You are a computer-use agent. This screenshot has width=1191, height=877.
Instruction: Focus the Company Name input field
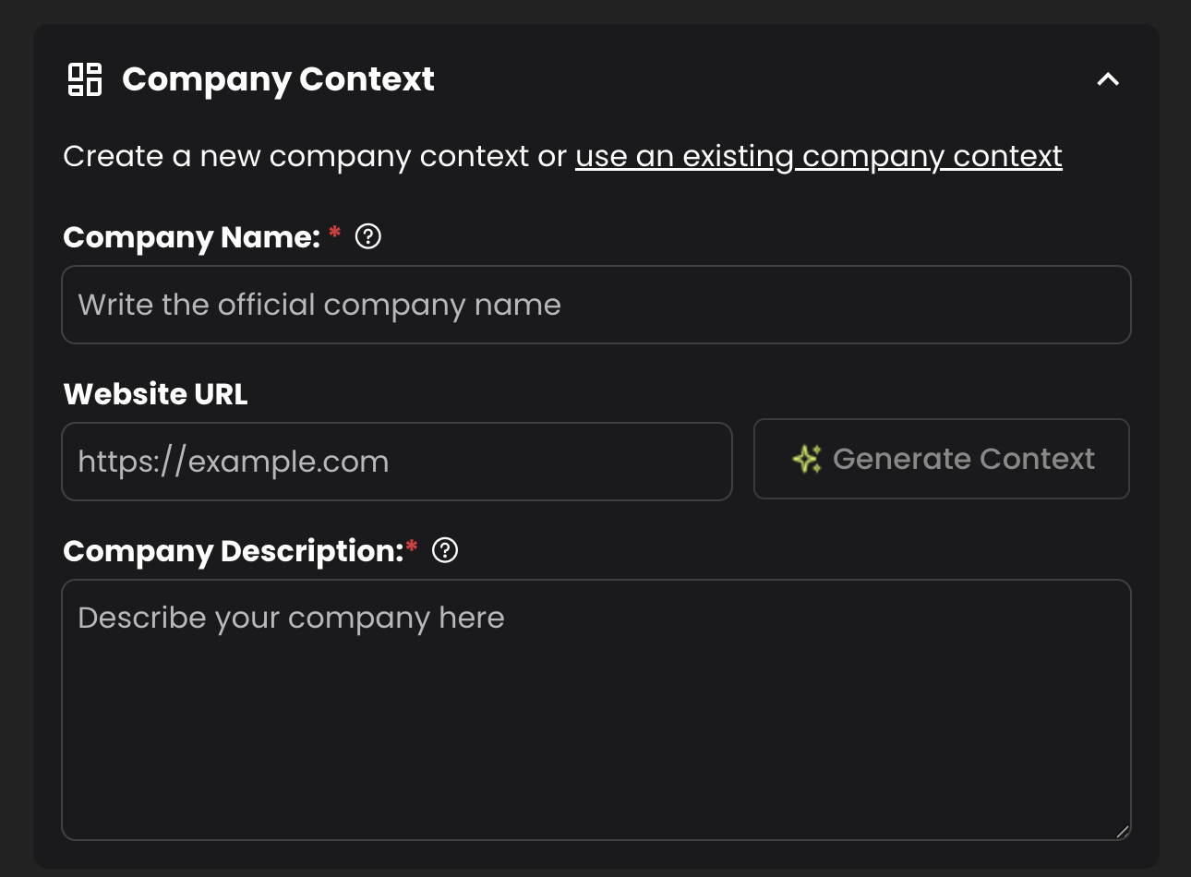(595, 305)
